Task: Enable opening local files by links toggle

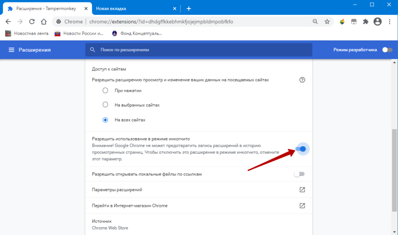Action: 299,174
